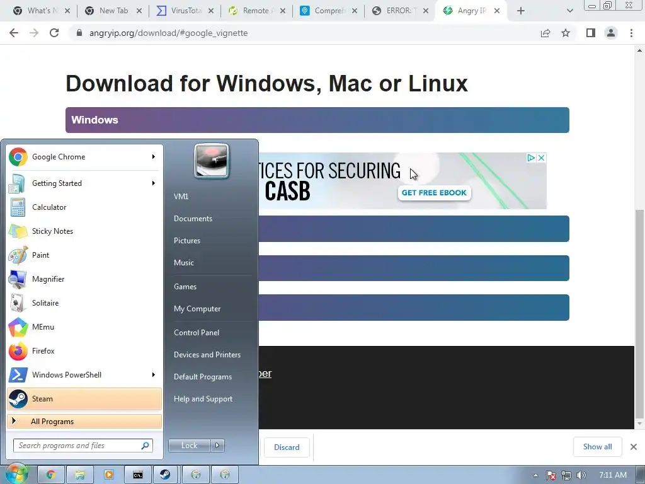The width and height of the screenshot is (645, 484).
Task: Open Chrome profile avatar
Action: 611,33
